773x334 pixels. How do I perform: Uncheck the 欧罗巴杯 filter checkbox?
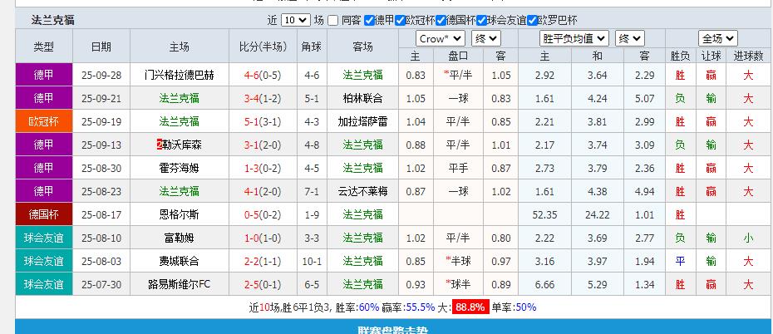point(544,21)
